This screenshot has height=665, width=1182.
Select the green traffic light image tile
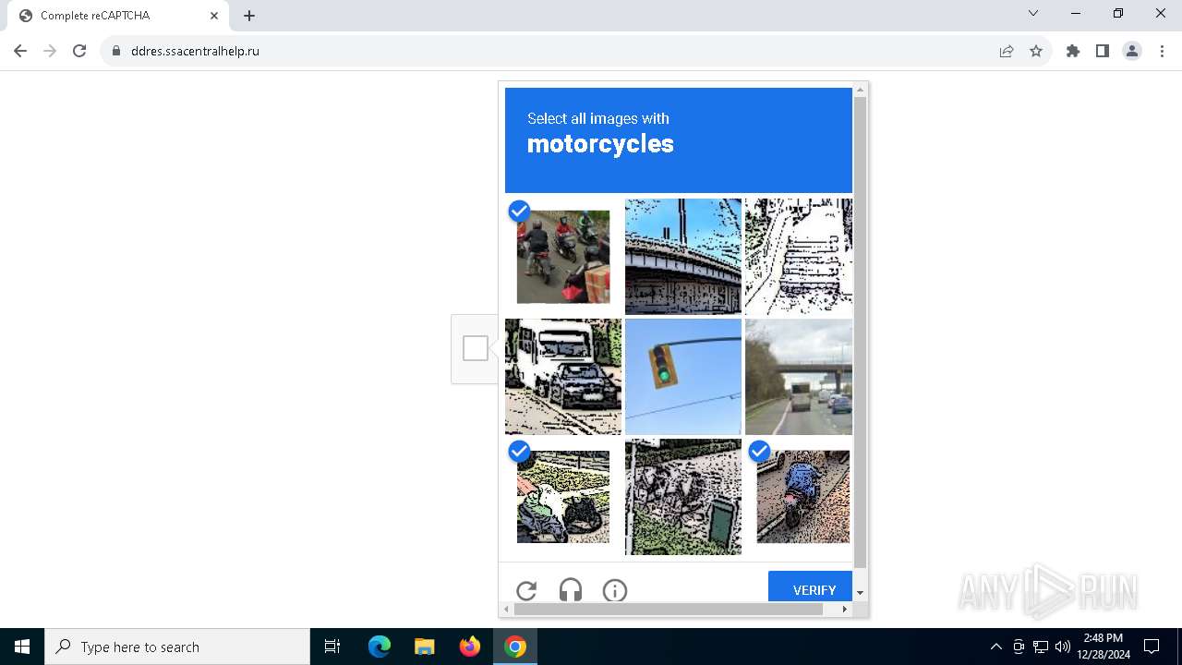683,377
